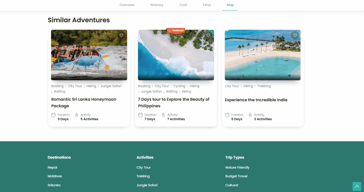Viewport: 364px width, 192px height.
Task: Add Incredible India trip to wishlist
Action: [x=295, y=35]
